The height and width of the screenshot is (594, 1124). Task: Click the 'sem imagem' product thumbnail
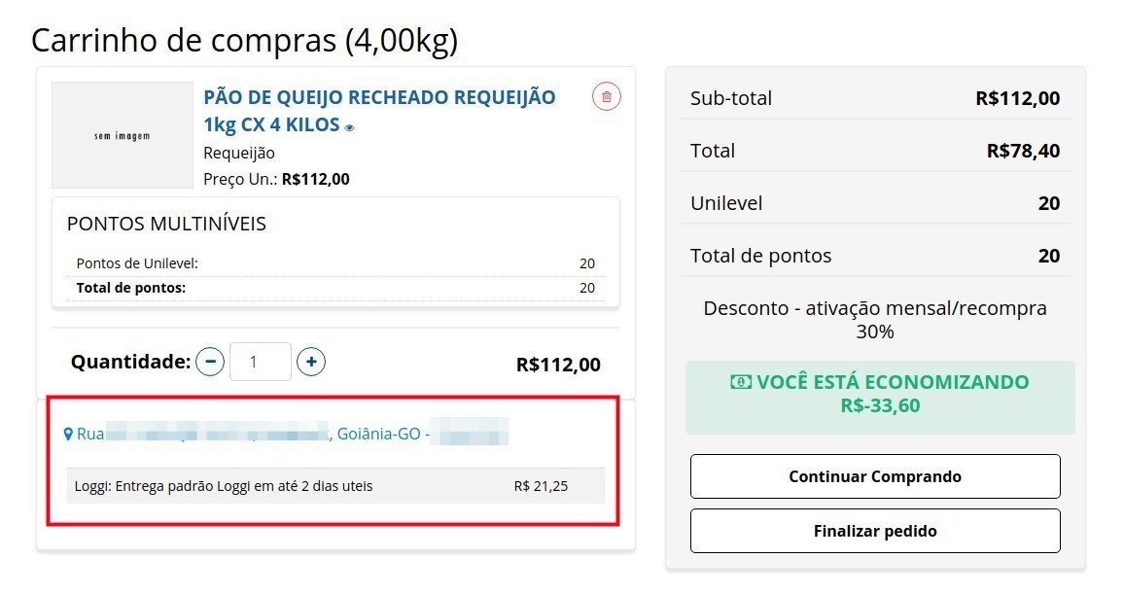(x=123, y=135)
